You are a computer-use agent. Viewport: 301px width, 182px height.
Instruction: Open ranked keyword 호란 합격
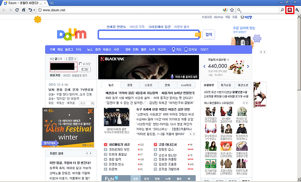tap(115, 159)
